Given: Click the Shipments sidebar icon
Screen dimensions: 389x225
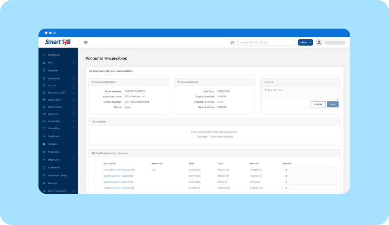Looking at the screenshot, I should 44,152.
